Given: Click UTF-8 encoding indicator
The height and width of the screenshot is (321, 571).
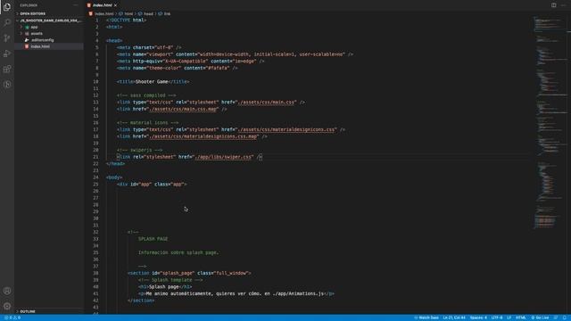Looking at the screenshot, I should tap(497, 317).
